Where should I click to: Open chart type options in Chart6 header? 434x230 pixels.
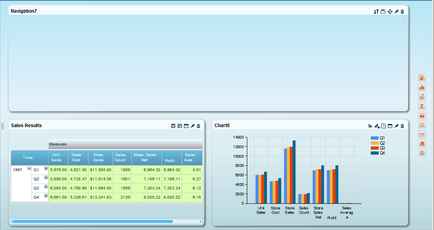pyautogui.click(x=370, y=126)
